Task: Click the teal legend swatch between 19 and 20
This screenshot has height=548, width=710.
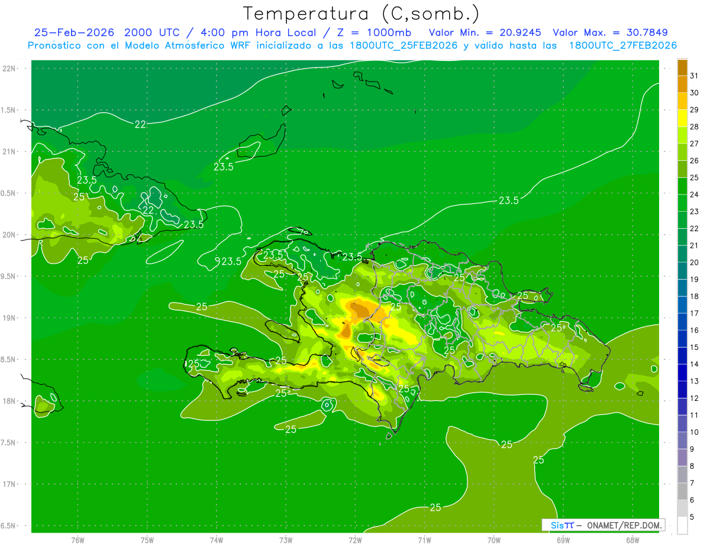Action: click(x=682, y=271)
